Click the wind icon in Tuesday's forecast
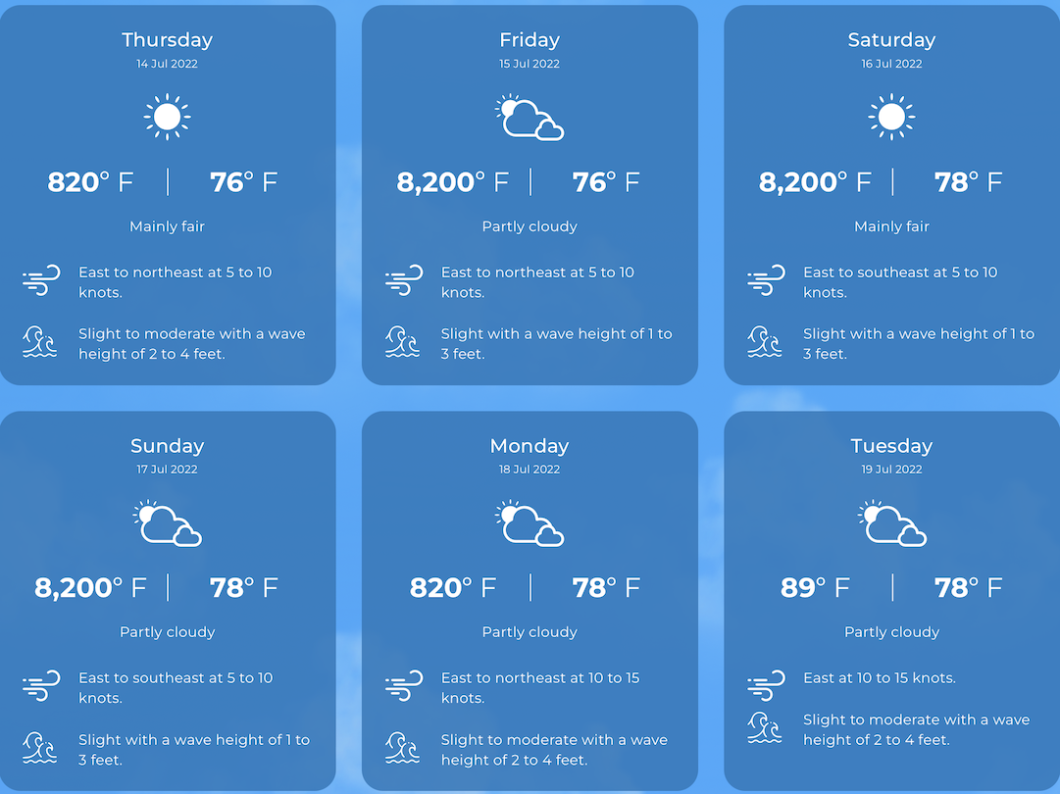Image resolution: width=1060 pixels, height=794 pixels. pyautogui.click(x=765, y=686)
